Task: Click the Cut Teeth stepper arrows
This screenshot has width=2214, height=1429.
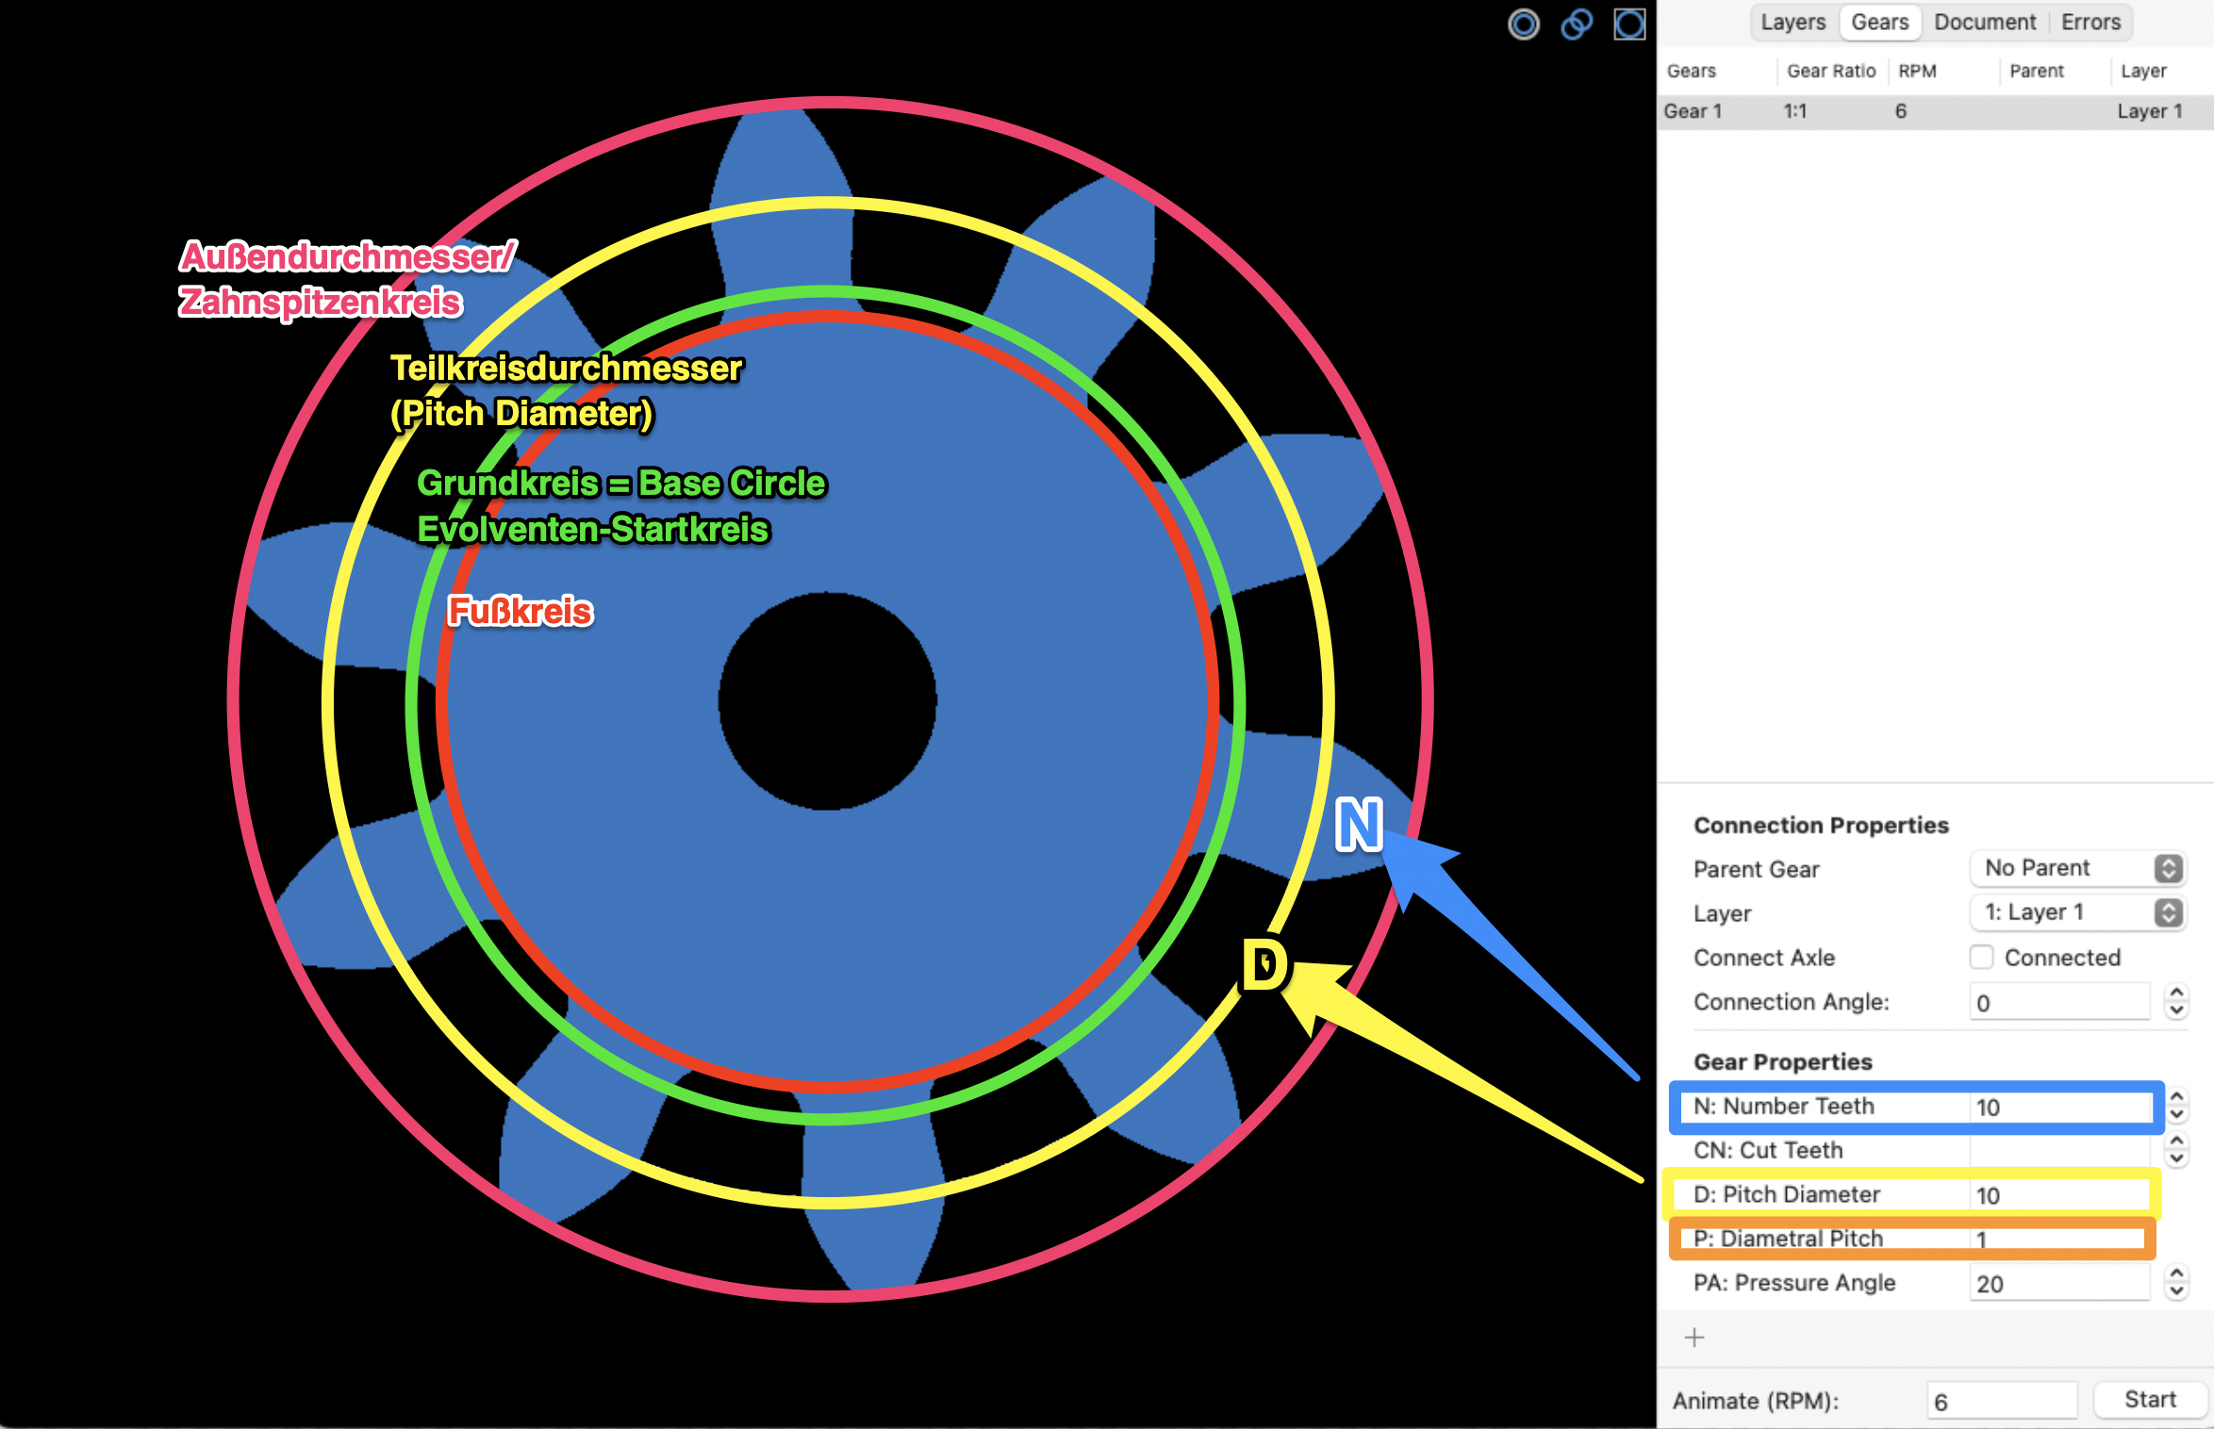Action: (x=2176, y=1150)
